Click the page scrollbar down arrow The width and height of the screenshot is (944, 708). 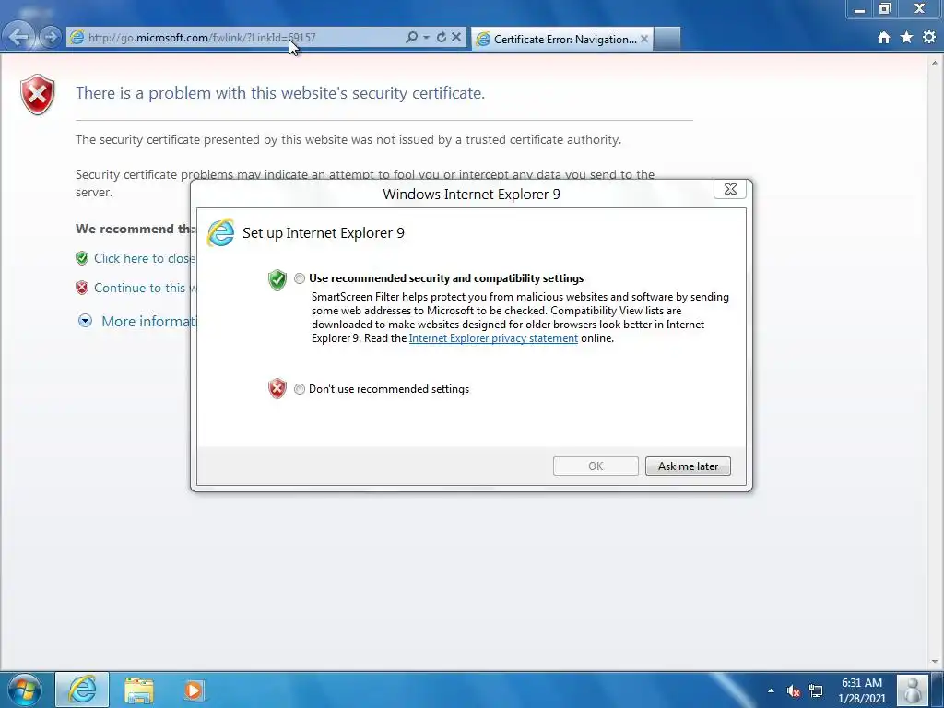[935, 662]
